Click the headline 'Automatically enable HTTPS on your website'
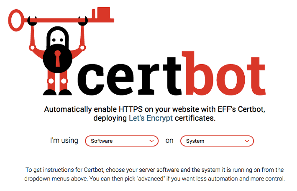This screenshot has height=191, width=297. coord(154,114)
